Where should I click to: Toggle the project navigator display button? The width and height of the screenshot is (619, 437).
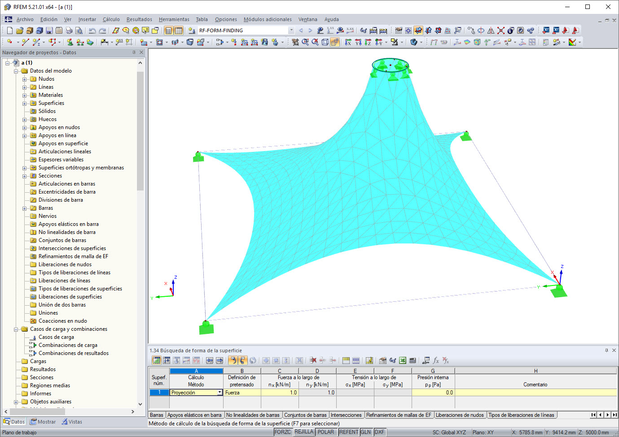click(169, 30)
